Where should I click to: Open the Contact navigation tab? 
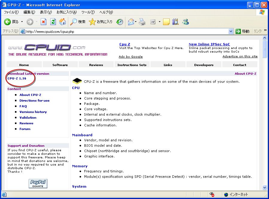(240, 65)
